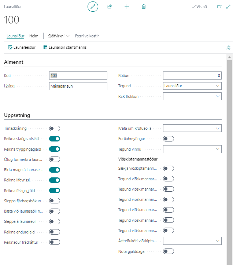Toggle Forðahreyfingar switch on
This screenshot has height=265, width=233.
pos(169,139)
